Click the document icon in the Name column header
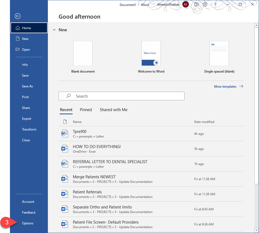The width and height of the screenshot is (259, 233). coord(65,122)
